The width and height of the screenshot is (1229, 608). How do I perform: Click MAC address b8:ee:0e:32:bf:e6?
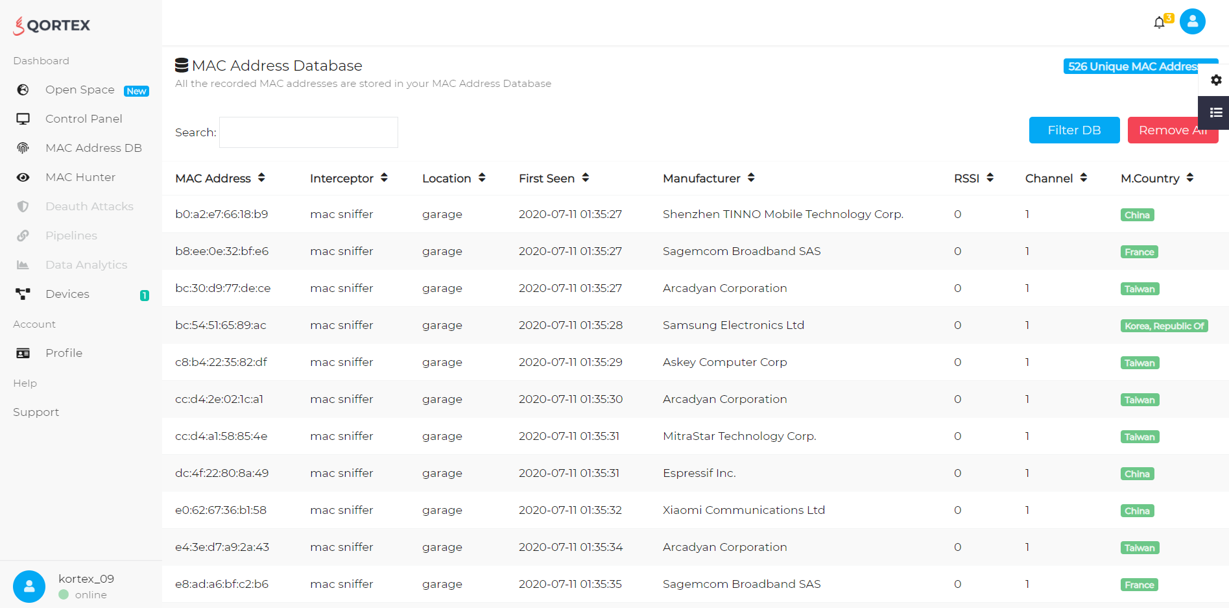pyautogui.click(x=222, y=251)
